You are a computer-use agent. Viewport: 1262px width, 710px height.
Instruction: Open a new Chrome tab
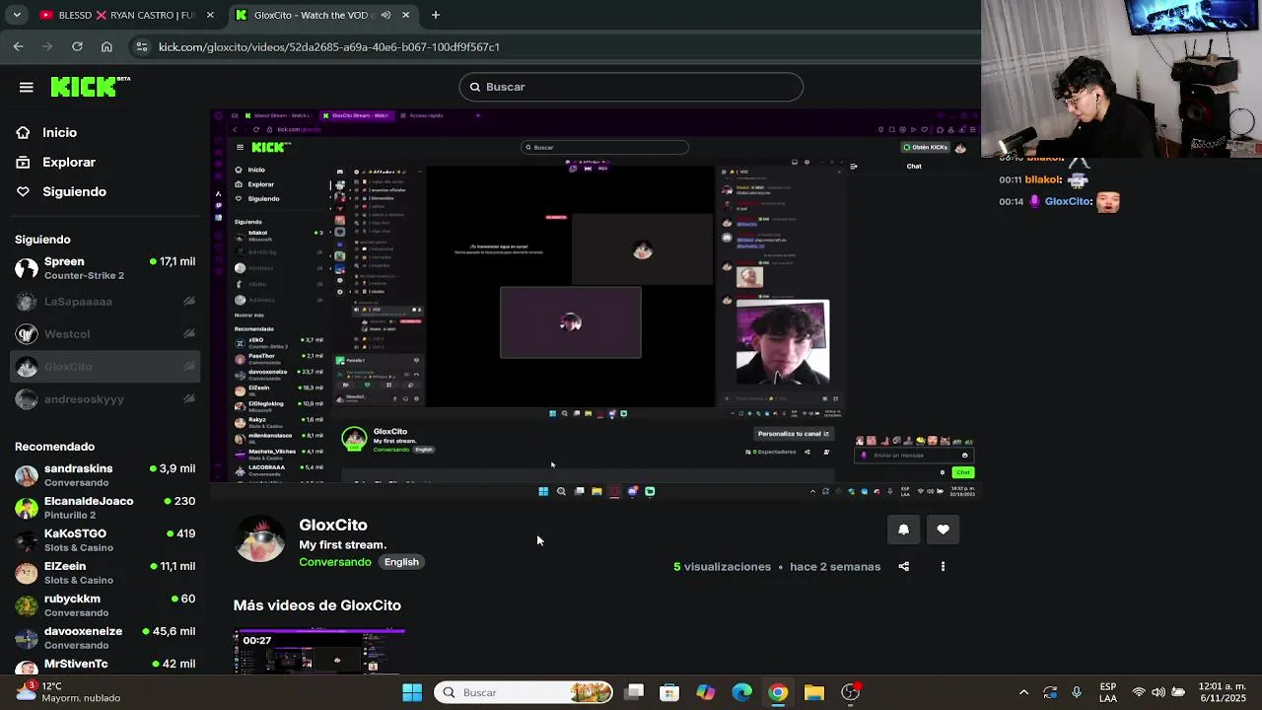click(x=436, y=15)
